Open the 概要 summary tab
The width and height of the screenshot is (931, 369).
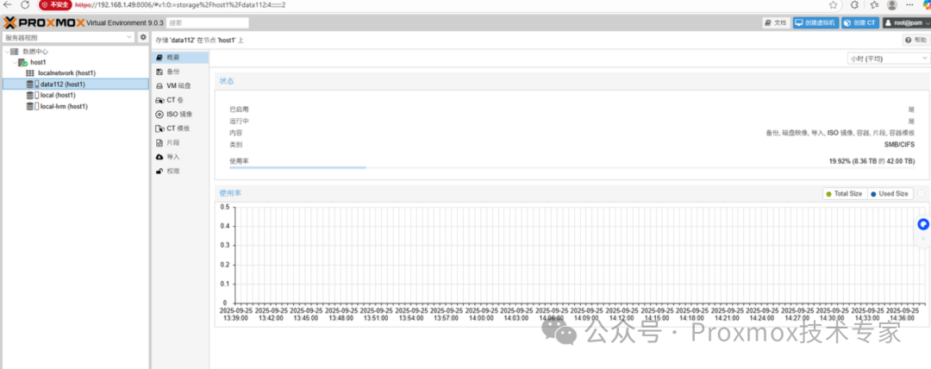pos(180,58)
